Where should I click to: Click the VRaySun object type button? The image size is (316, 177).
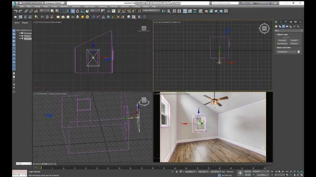(x=294, y=44)
